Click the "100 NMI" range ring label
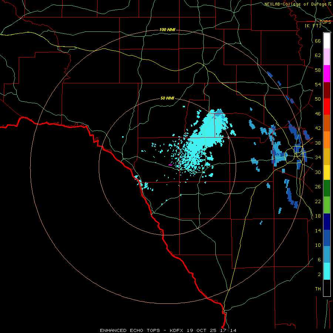This screenshot has width=333, height=333. click(167, 30)
